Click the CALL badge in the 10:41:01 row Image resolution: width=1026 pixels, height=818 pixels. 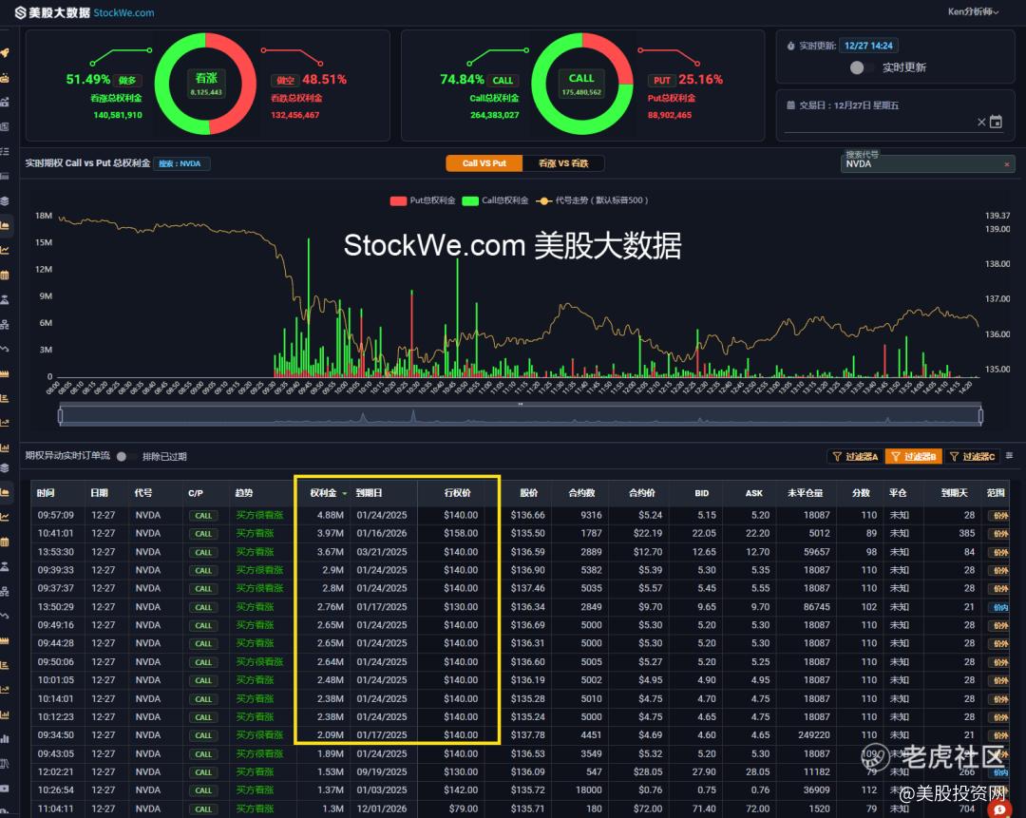pyautogui.click(x=203, y=534)
